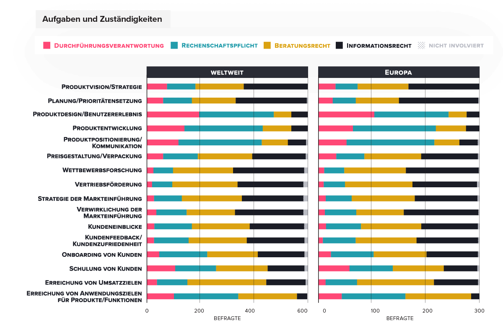
Task: Click the Erreichung von Umsatzzielen label
Action: pyautogui.click(x=93, y=282)
